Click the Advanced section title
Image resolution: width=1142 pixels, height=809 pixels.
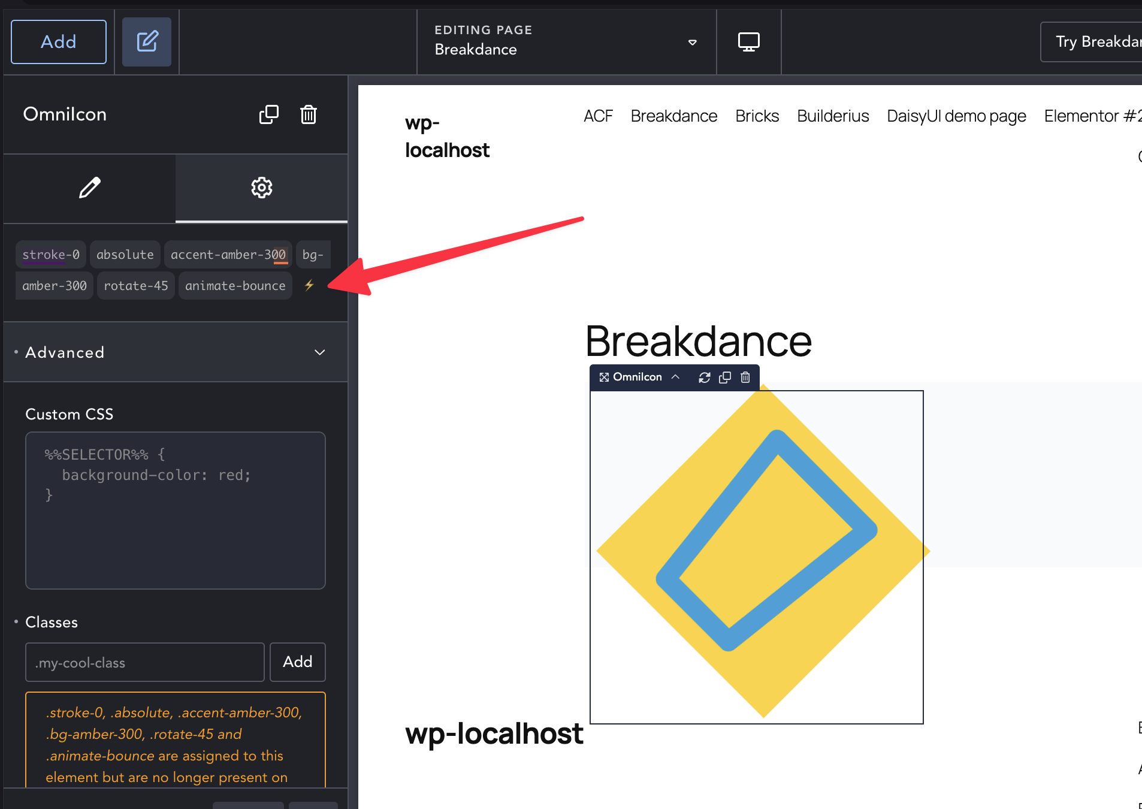pyautogui.click(x=65, y=352)
